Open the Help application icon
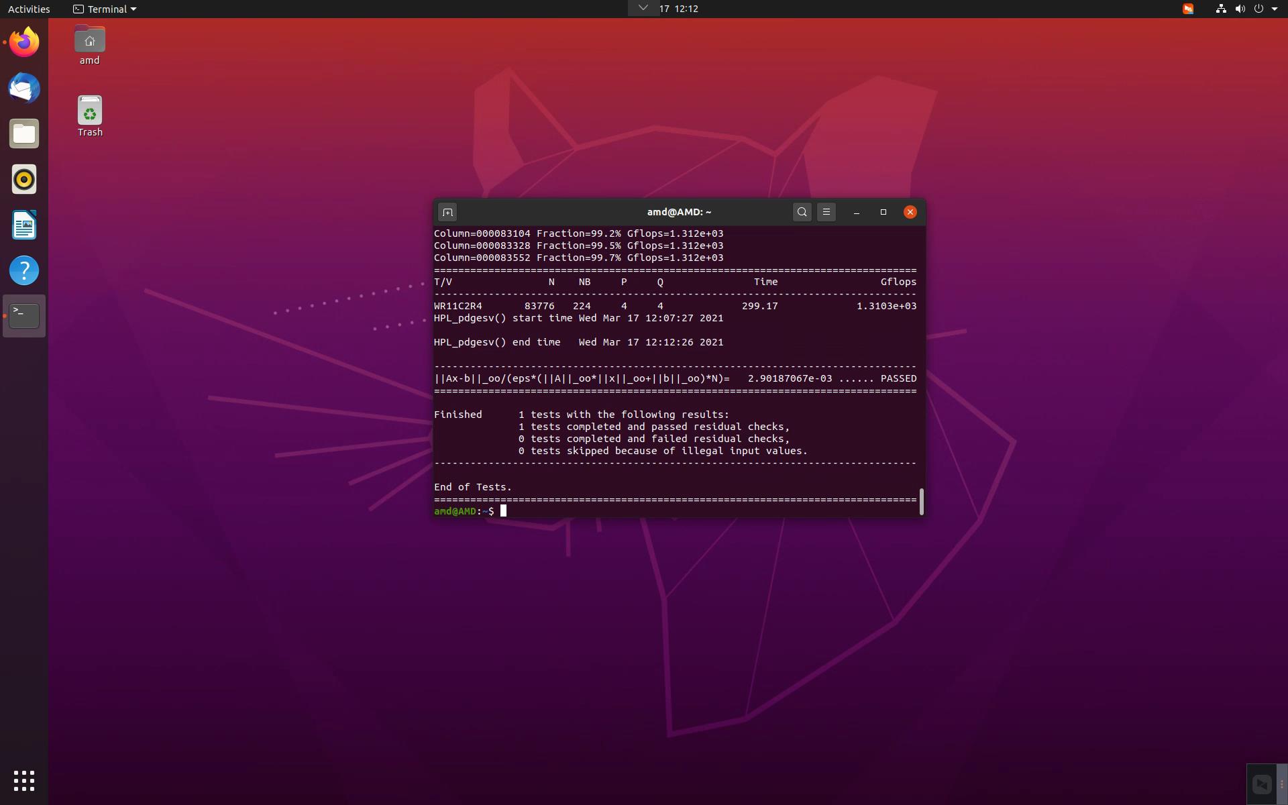The image size is (1288, 805). point(24,271)
